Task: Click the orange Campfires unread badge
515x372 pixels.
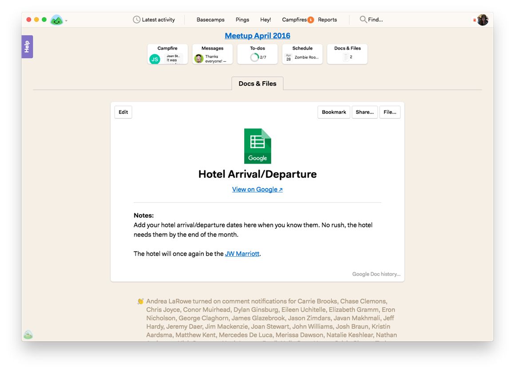Action: coord(310,20)
